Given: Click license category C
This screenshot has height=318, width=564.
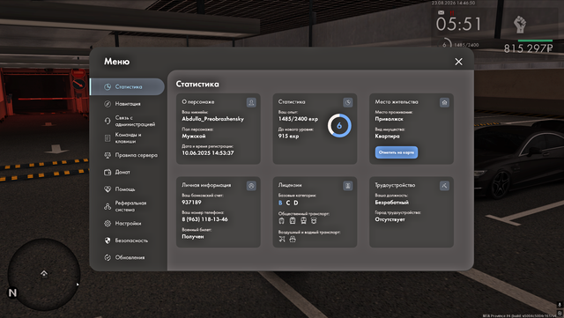Looking at the screenshot, I should pyautogui.click(x=288, y=203).
